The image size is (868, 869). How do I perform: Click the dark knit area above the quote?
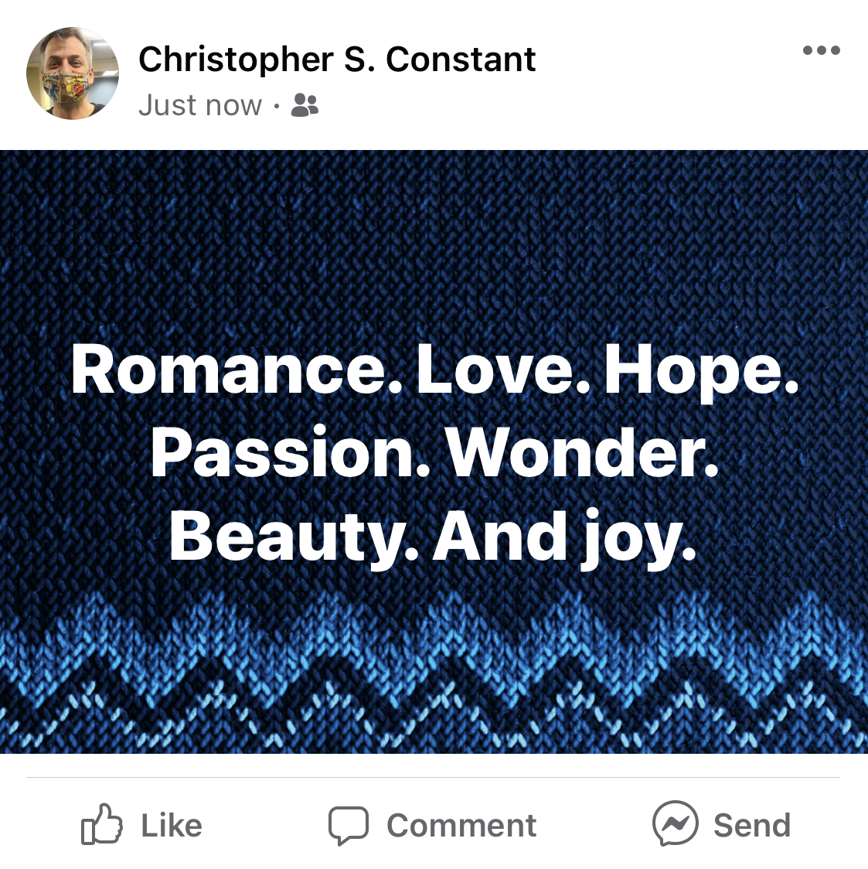pos(434,244)
